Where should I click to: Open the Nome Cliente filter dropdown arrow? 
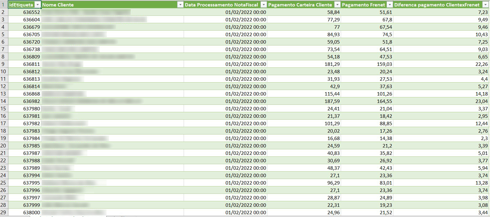[180, 5]
